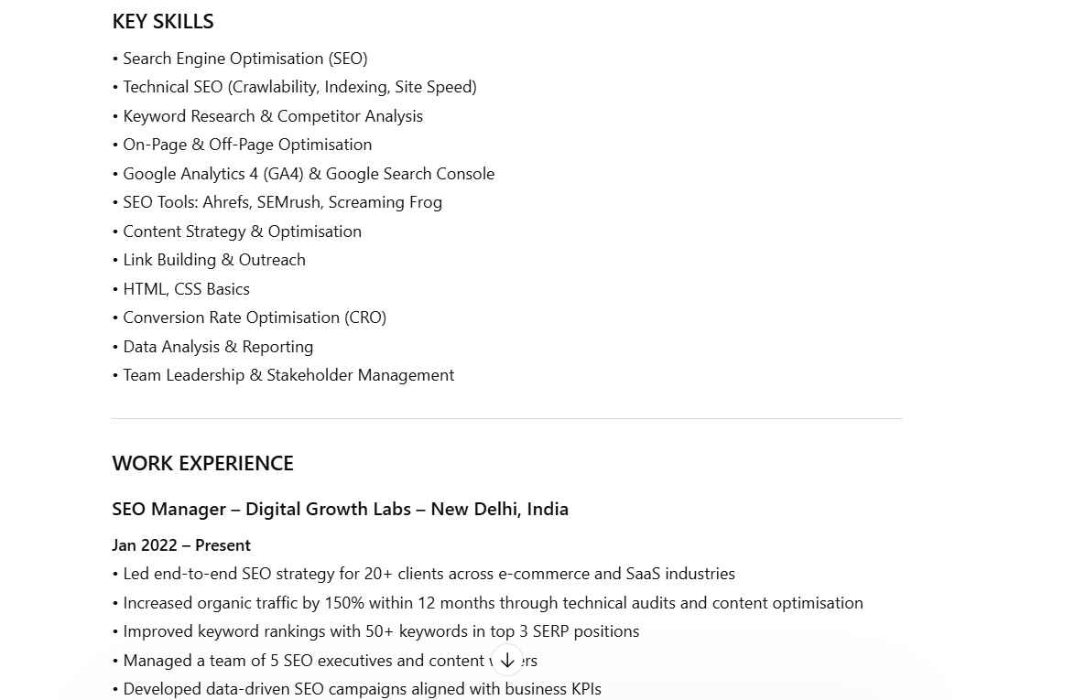Screen dimensions: 1075x700
Task: Click the Technical SEO skill line
Action: pos(299,87)
